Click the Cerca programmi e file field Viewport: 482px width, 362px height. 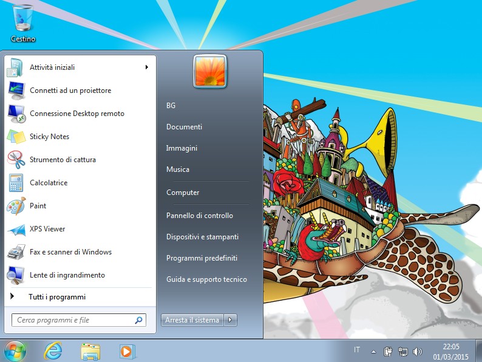coord(79,320)
